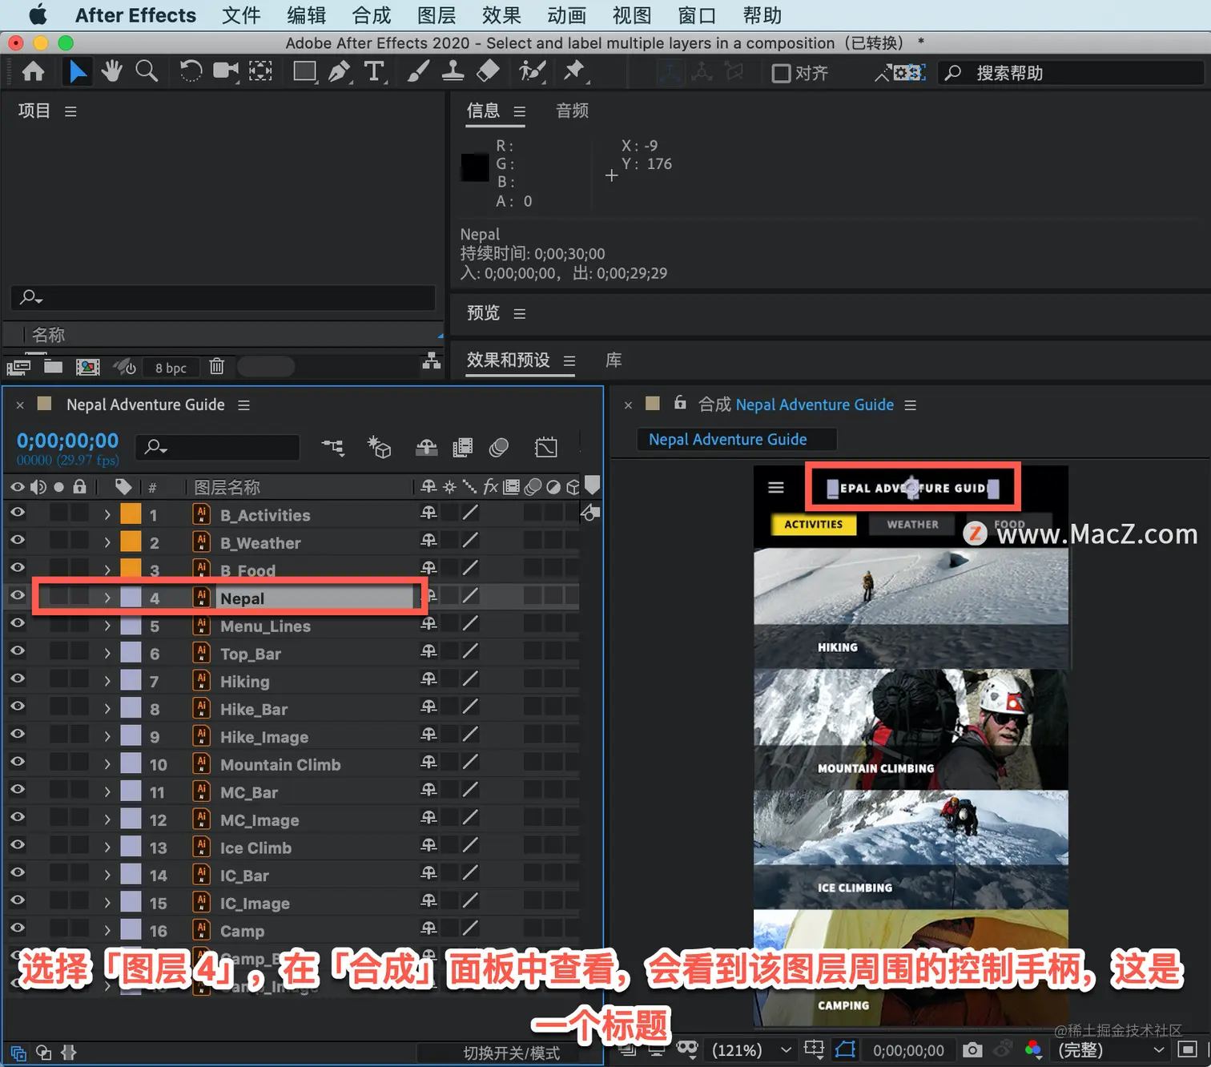Select the Selection arrow tool

click(x=77, y=72)
